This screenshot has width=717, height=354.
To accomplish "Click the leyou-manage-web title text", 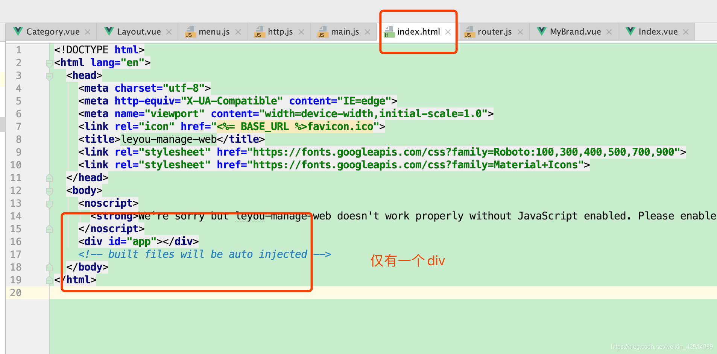I will tap(169, 139).
